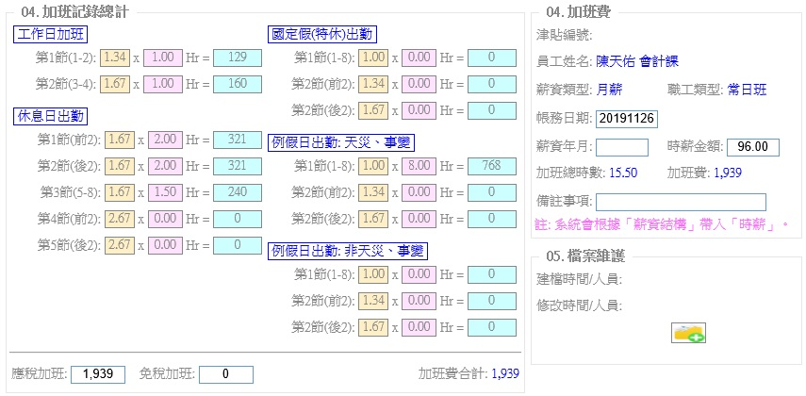The height and width of the screenshot is (396, 806).
Task: Click 國定假(特休)出勤 第1節 rate field 1.00
Action: click(x=373, y=58)
